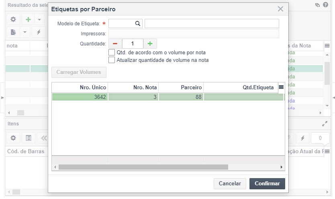Screen dimensions: 335x199
Task: Click the pop-out window icon beside help
Action: coord(317,5)
